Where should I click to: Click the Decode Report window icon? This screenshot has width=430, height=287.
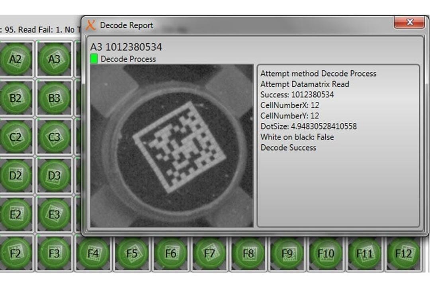tap(91, 25)
